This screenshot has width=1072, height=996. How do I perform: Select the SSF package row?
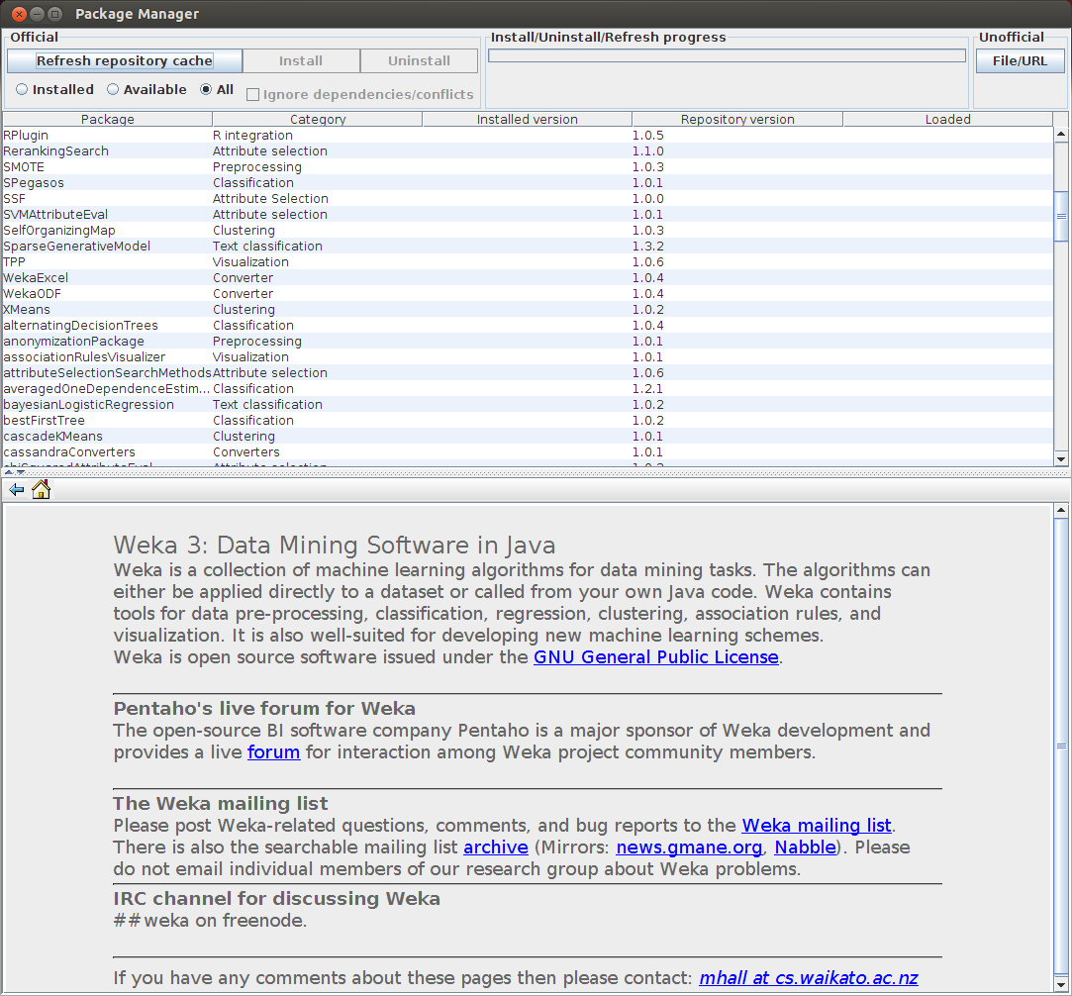click(528, 198)
